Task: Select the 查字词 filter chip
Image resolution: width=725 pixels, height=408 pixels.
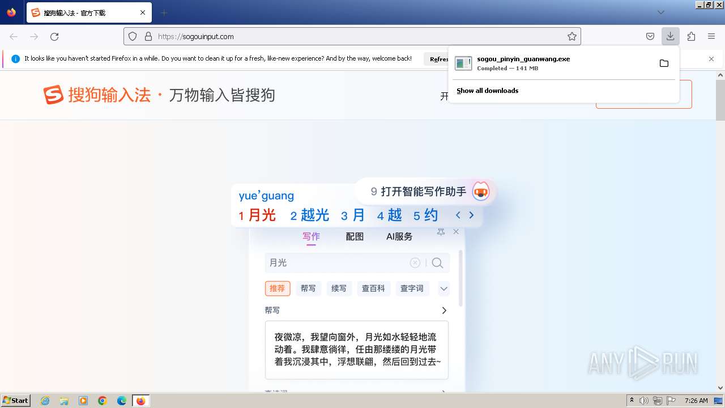Action: tap(412, 288)
